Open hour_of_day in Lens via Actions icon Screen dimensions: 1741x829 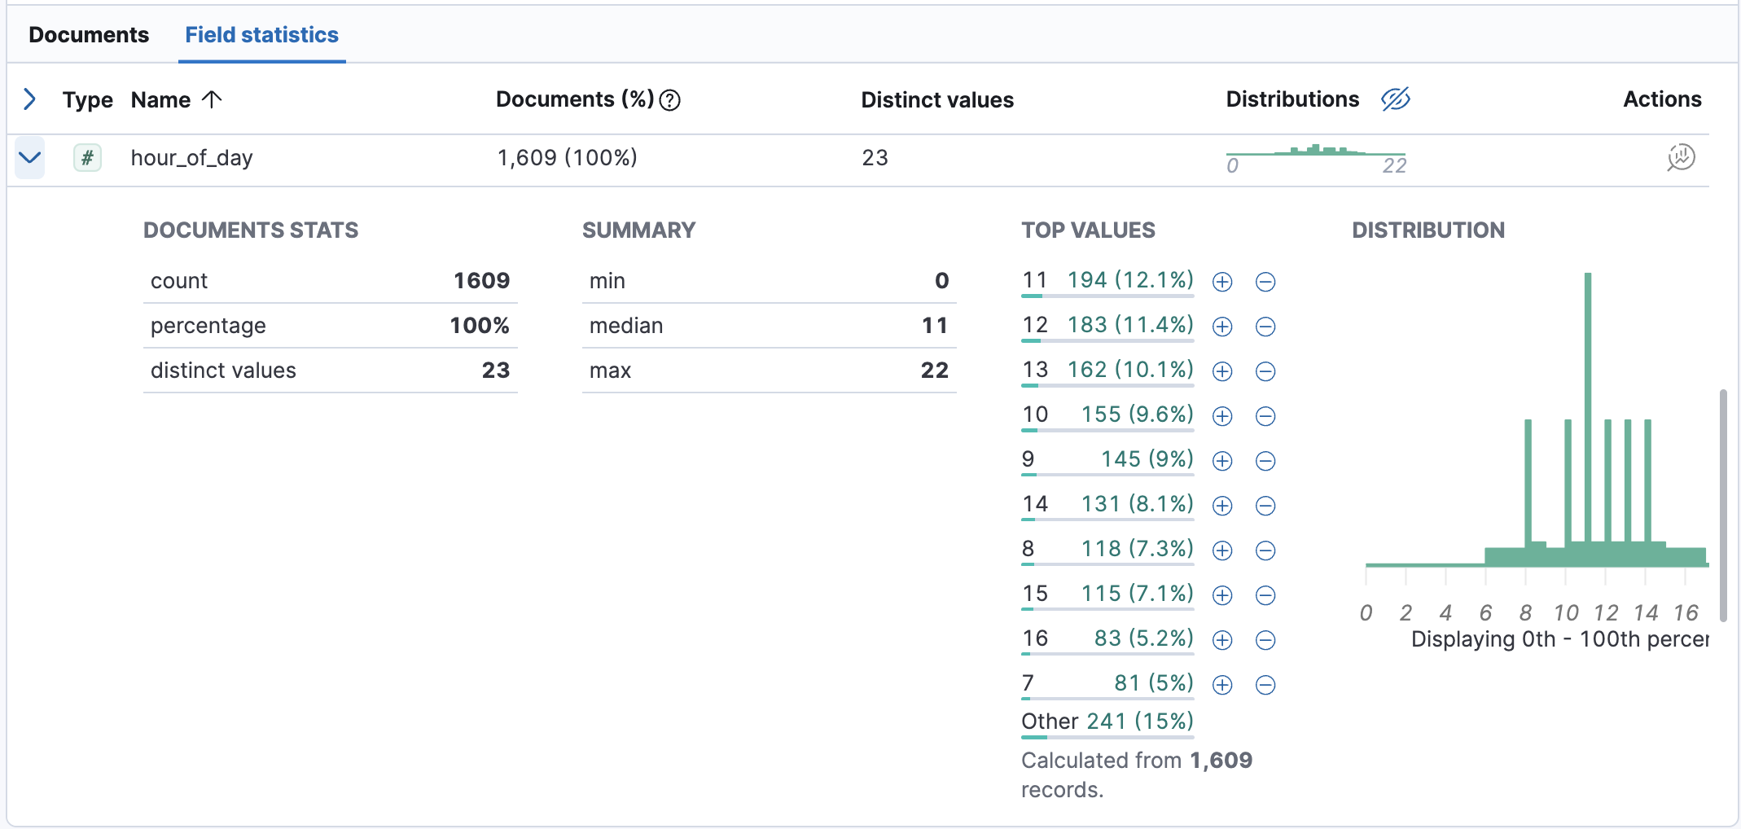click(1680, 158)
